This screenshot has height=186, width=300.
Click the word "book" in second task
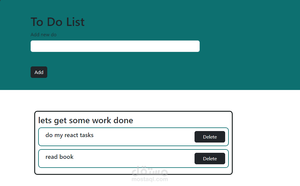[x=67, y=157]
